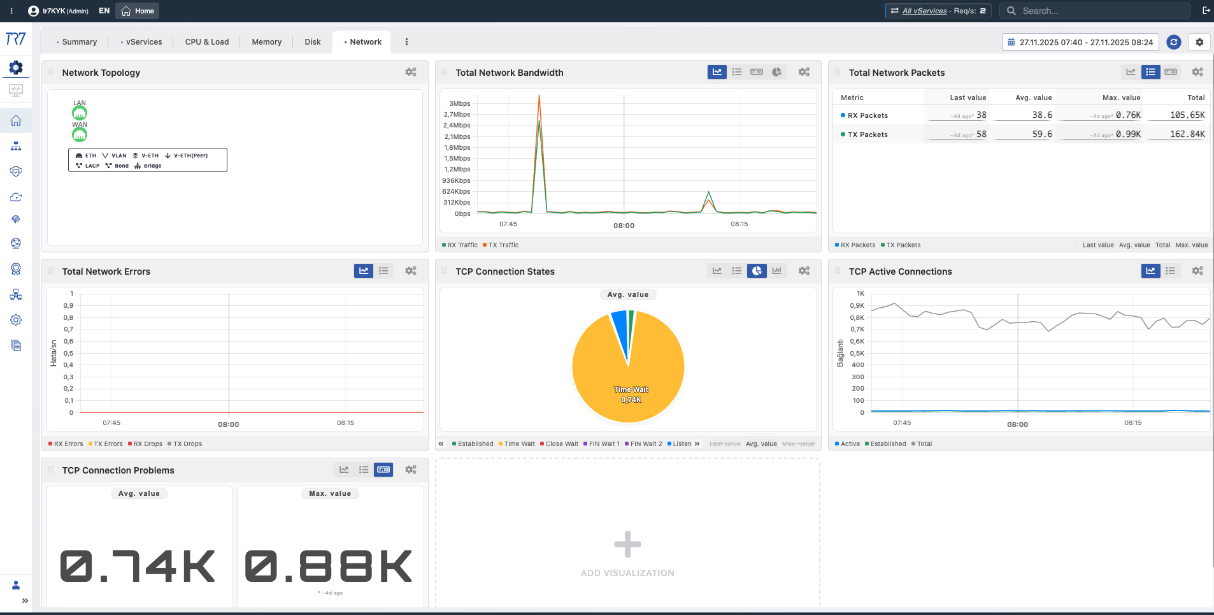Open Total Network Packets settings gears
The image size is (1214, 615).
coord(1197,72)
